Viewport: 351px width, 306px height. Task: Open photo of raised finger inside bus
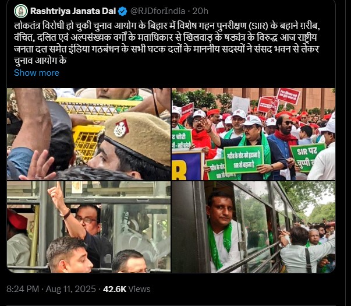pos(88,227)
